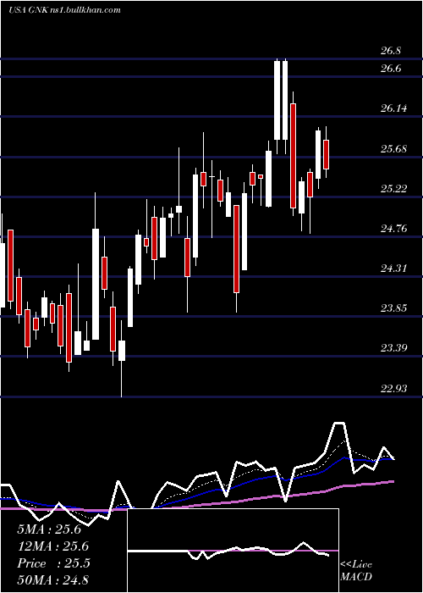Click the '50MA : 24.8' reading
The height and width of the screenshot is (593, 423).
pyautogui.click(x=53, y=580)
